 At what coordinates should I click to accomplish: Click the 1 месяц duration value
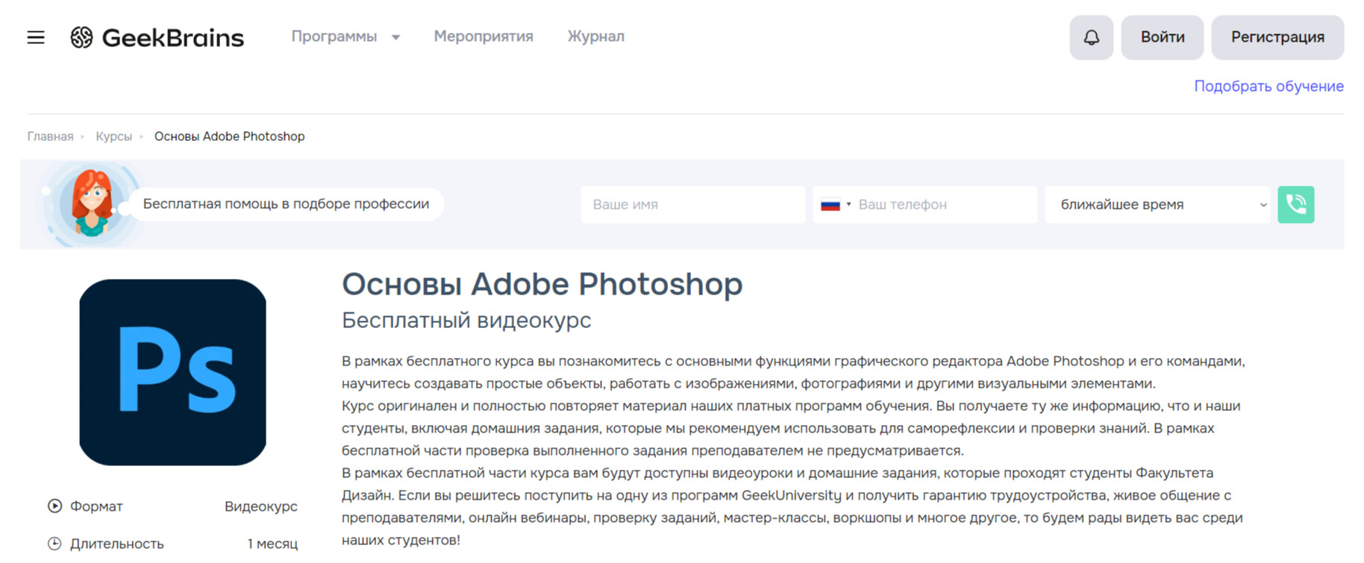tap(272, 544)
